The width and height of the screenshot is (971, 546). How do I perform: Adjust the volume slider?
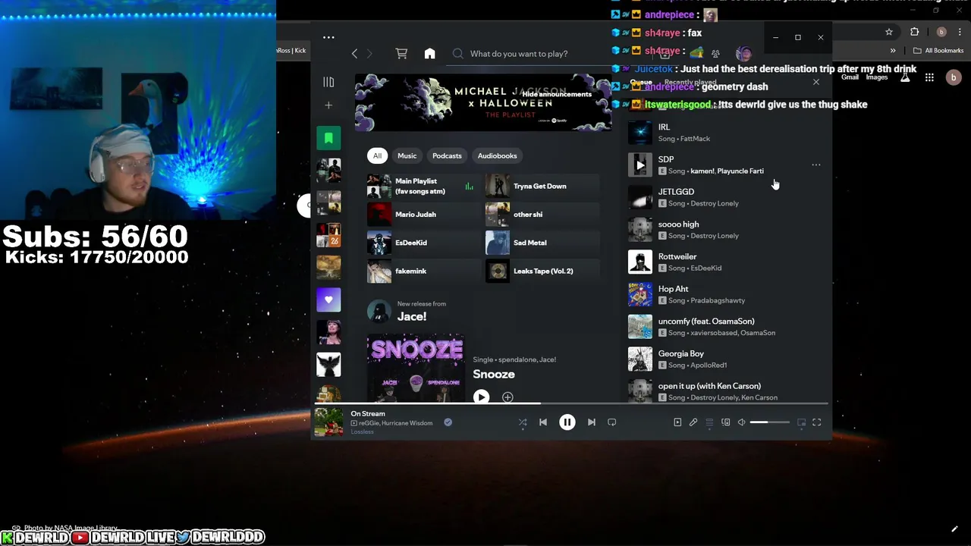tap(769, 422)
